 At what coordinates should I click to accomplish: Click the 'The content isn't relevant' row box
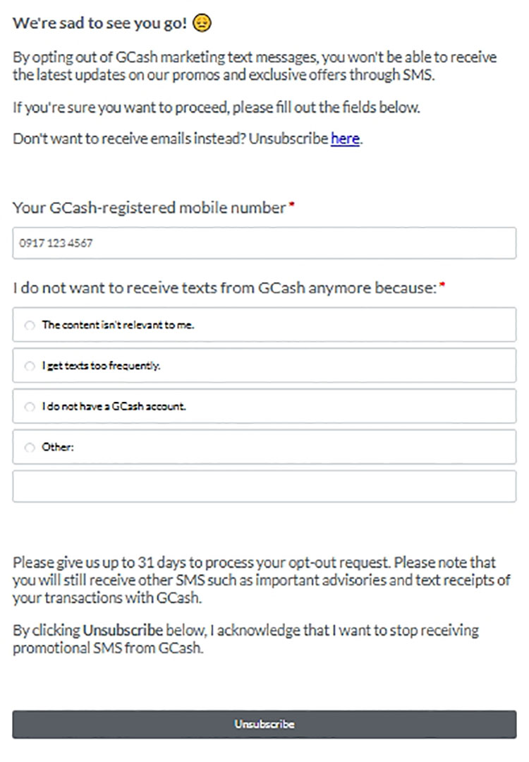click(x=264, y=325)
